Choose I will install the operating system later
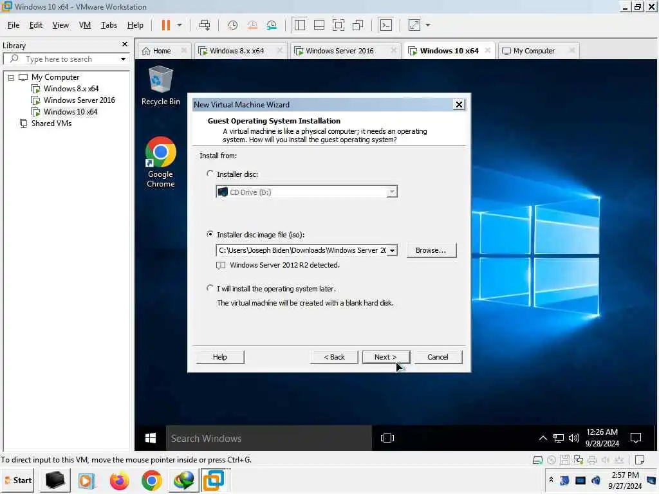This screenshot has height=494, width=659. click(x=210, y=288)
